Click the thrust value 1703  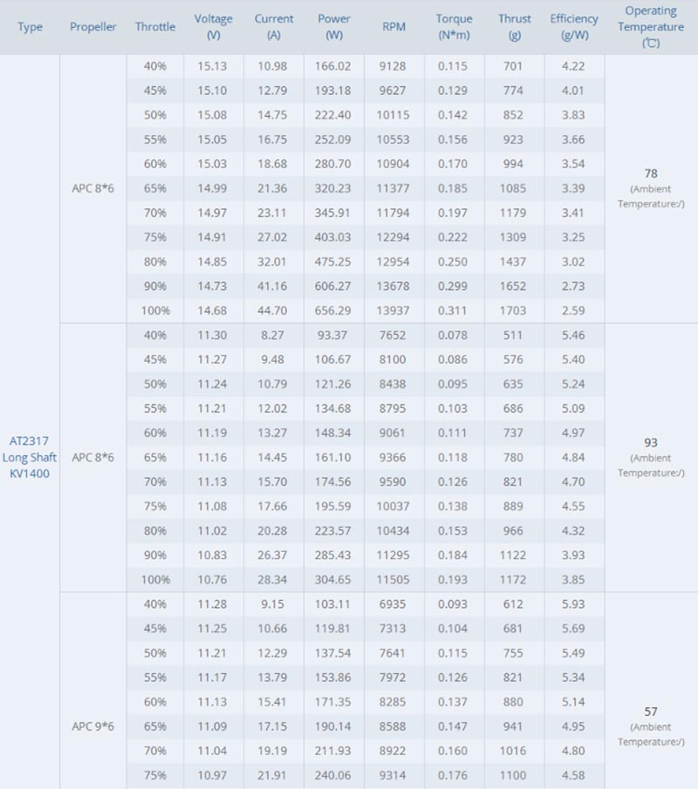click(x=515, y=309)
